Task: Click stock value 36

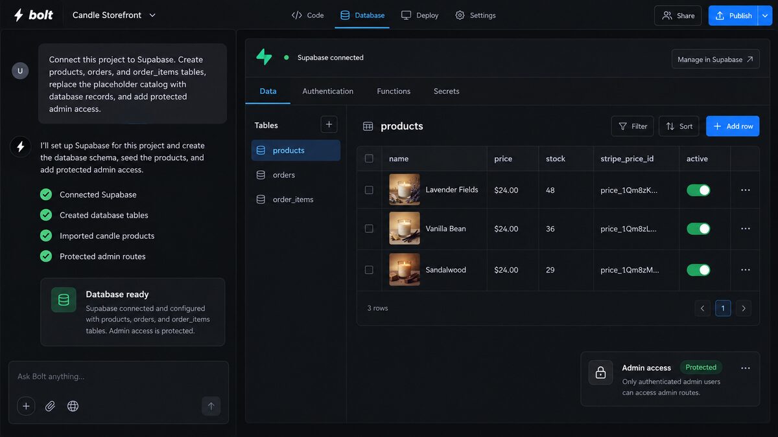Action: point(550,229)
